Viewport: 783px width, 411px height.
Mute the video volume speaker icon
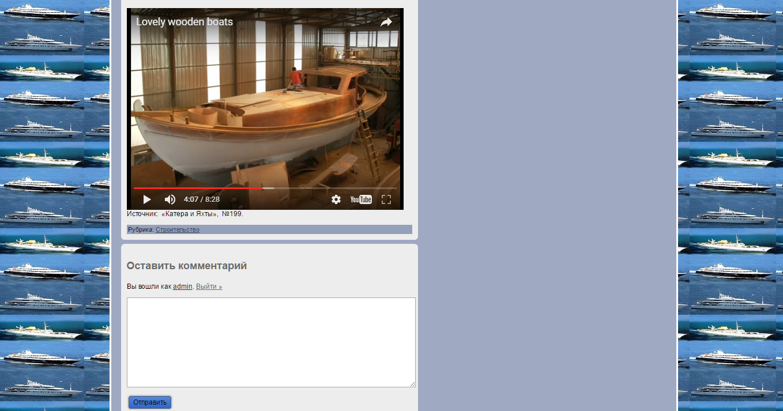click(170, 199)
